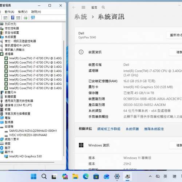Switch to Device Manager taskbar icon
Viewport: 182px width, 182px height.
[x=127, y=176]
